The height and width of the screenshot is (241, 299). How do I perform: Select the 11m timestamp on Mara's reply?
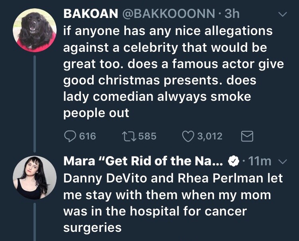[260, 161]
